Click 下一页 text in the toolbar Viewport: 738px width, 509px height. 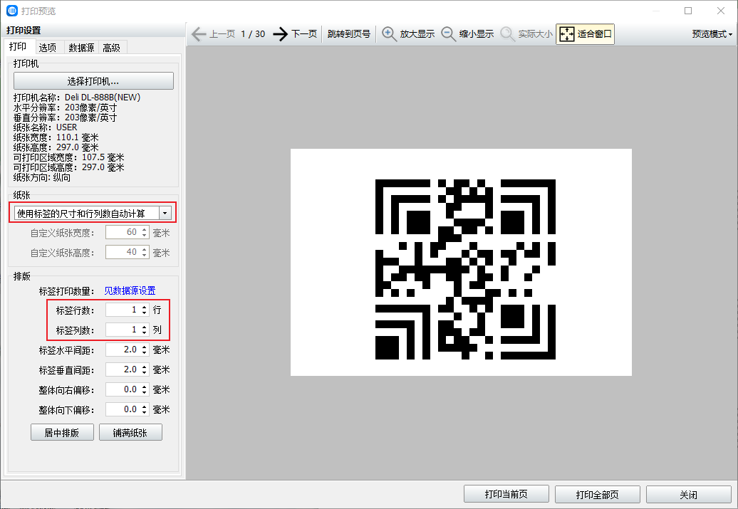[x=304, y=34]
